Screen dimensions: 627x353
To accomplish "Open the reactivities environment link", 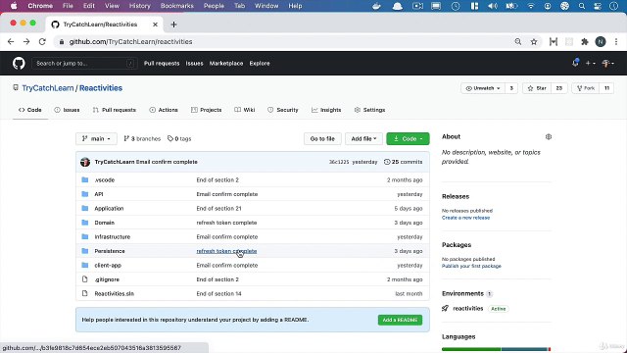I will (x=468, y=308).
